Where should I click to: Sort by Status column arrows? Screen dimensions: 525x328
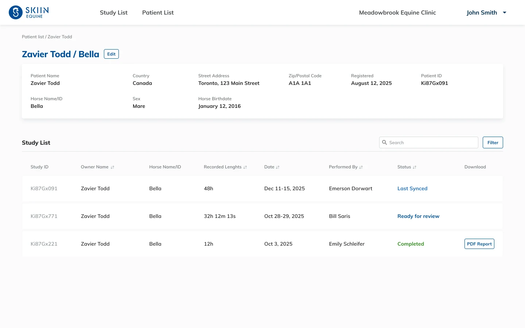coord(415,167)
